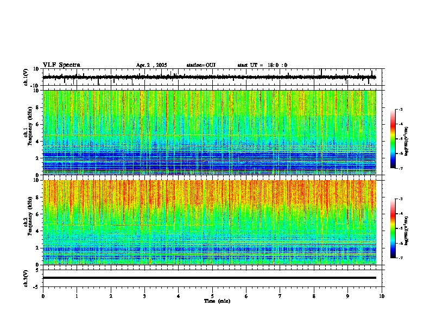Click the time axis tick label "5"
430x332 pixels.
point(212,296)
